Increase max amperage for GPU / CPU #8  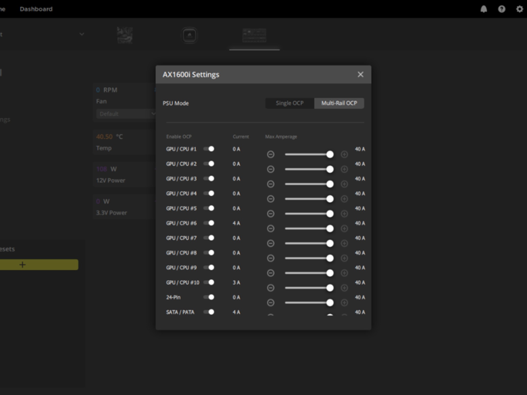344,258
